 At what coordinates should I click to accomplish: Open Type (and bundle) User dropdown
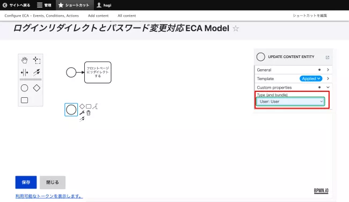290,102
